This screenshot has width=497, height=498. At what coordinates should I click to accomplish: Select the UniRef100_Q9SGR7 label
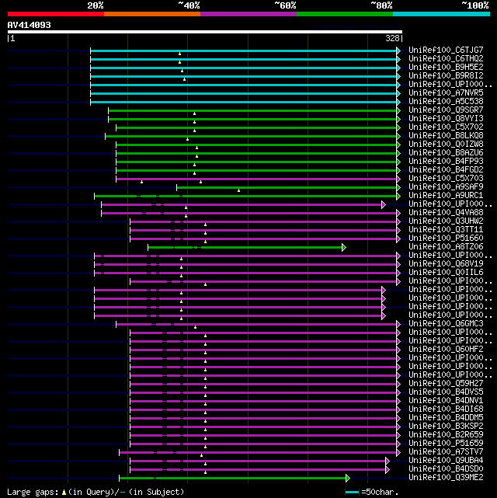(x=446, y=110)
